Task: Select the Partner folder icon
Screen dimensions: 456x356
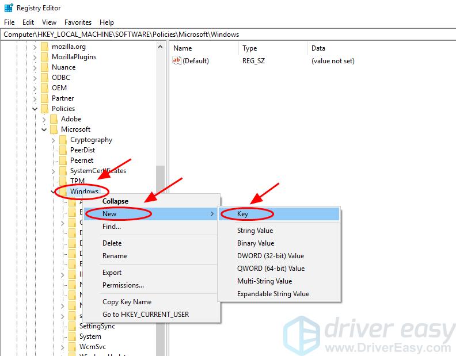Action: (x=44, y=98)
